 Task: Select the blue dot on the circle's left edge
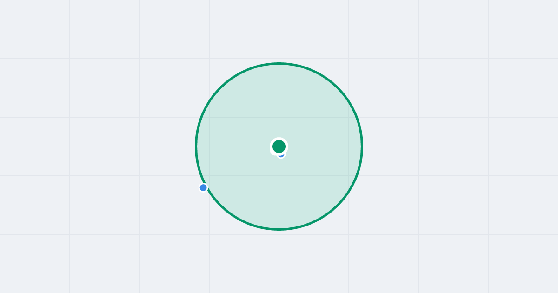203,188
